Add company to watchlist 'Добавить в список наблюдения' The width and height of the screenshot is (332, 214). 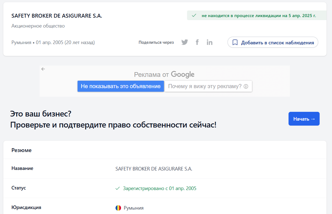[x=273, y=42]
